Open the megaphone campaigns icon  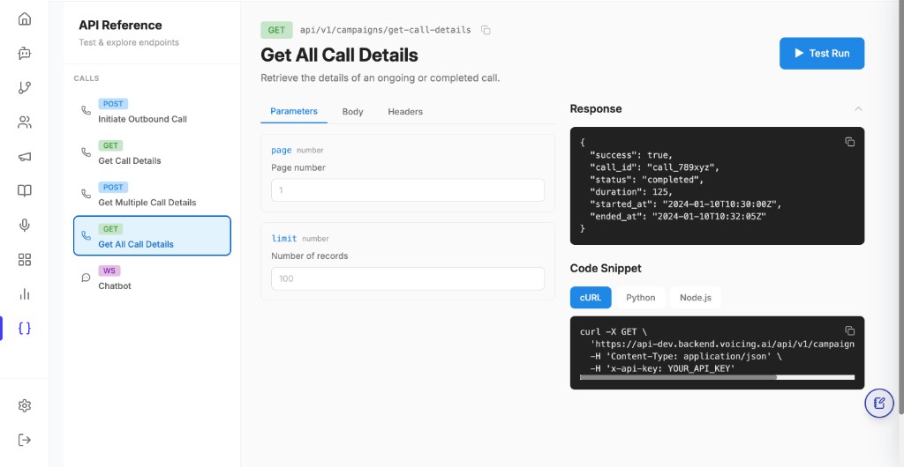tap(24, 157)
